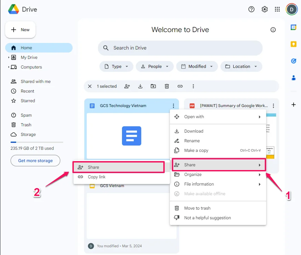Click the Search in Drive field
Screen dimensions: 301x255
(x=180, y=48)
